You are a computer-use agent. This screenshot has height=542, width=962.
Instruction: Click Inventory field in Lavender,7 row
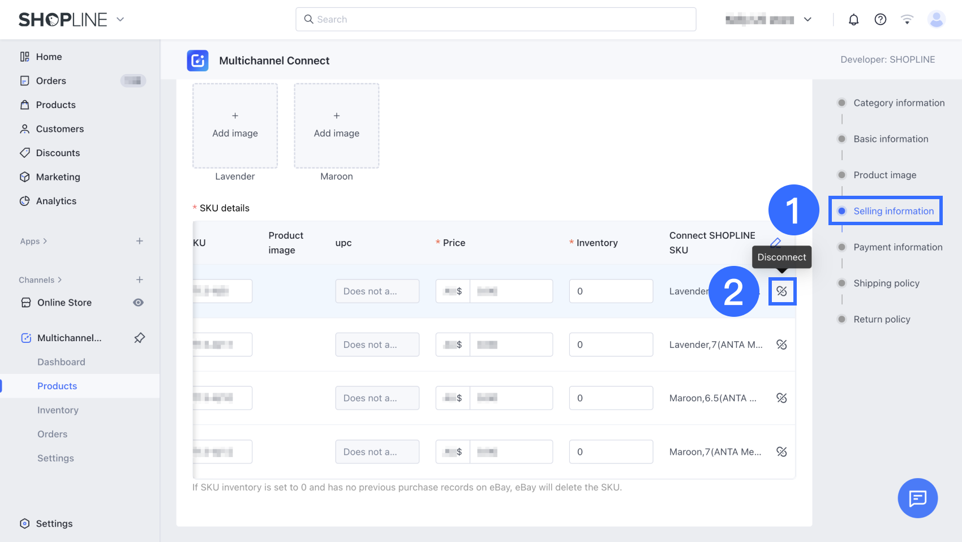(x=611, y=345)
